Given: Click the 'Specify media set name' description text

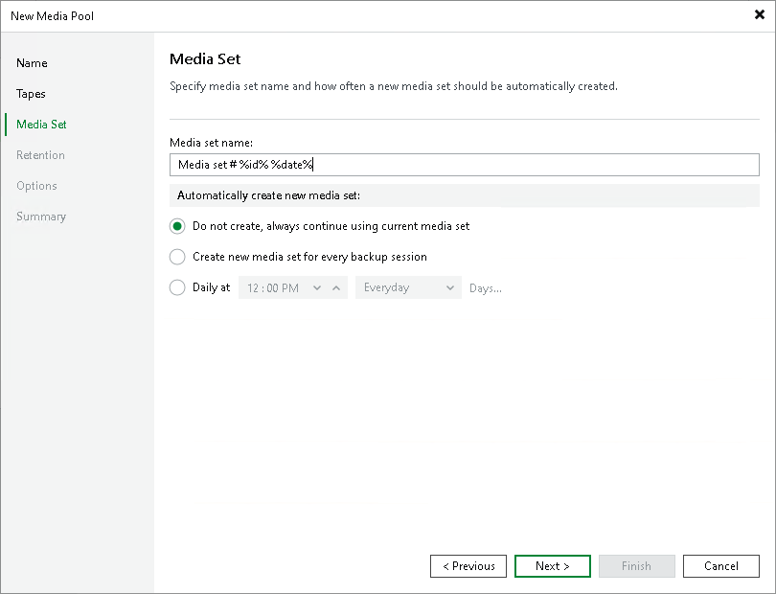Looking at the screenshot, I should 394,86.
